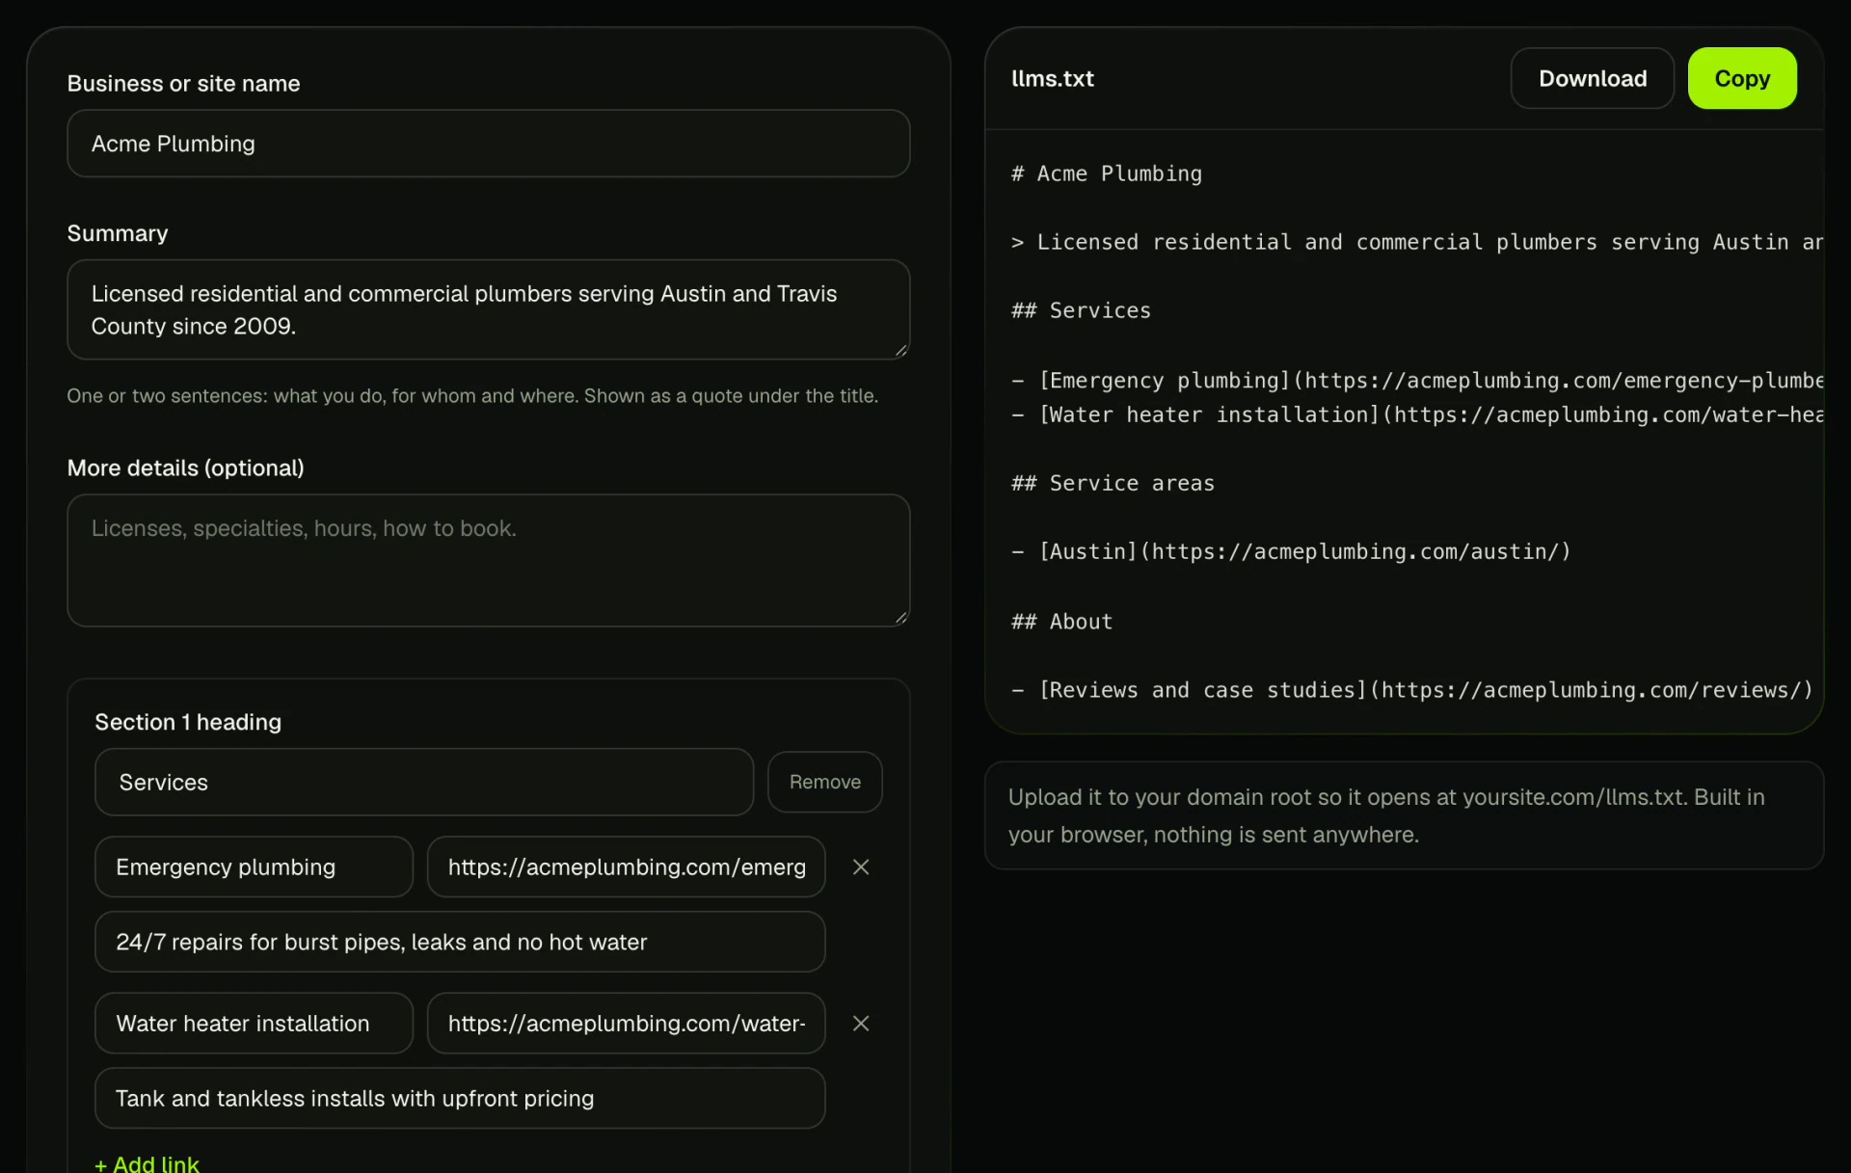The height and width of the screenshot is (1173, 1851).
Task: Edit the Water heater installation title
Action: (x=255, y=1024)
